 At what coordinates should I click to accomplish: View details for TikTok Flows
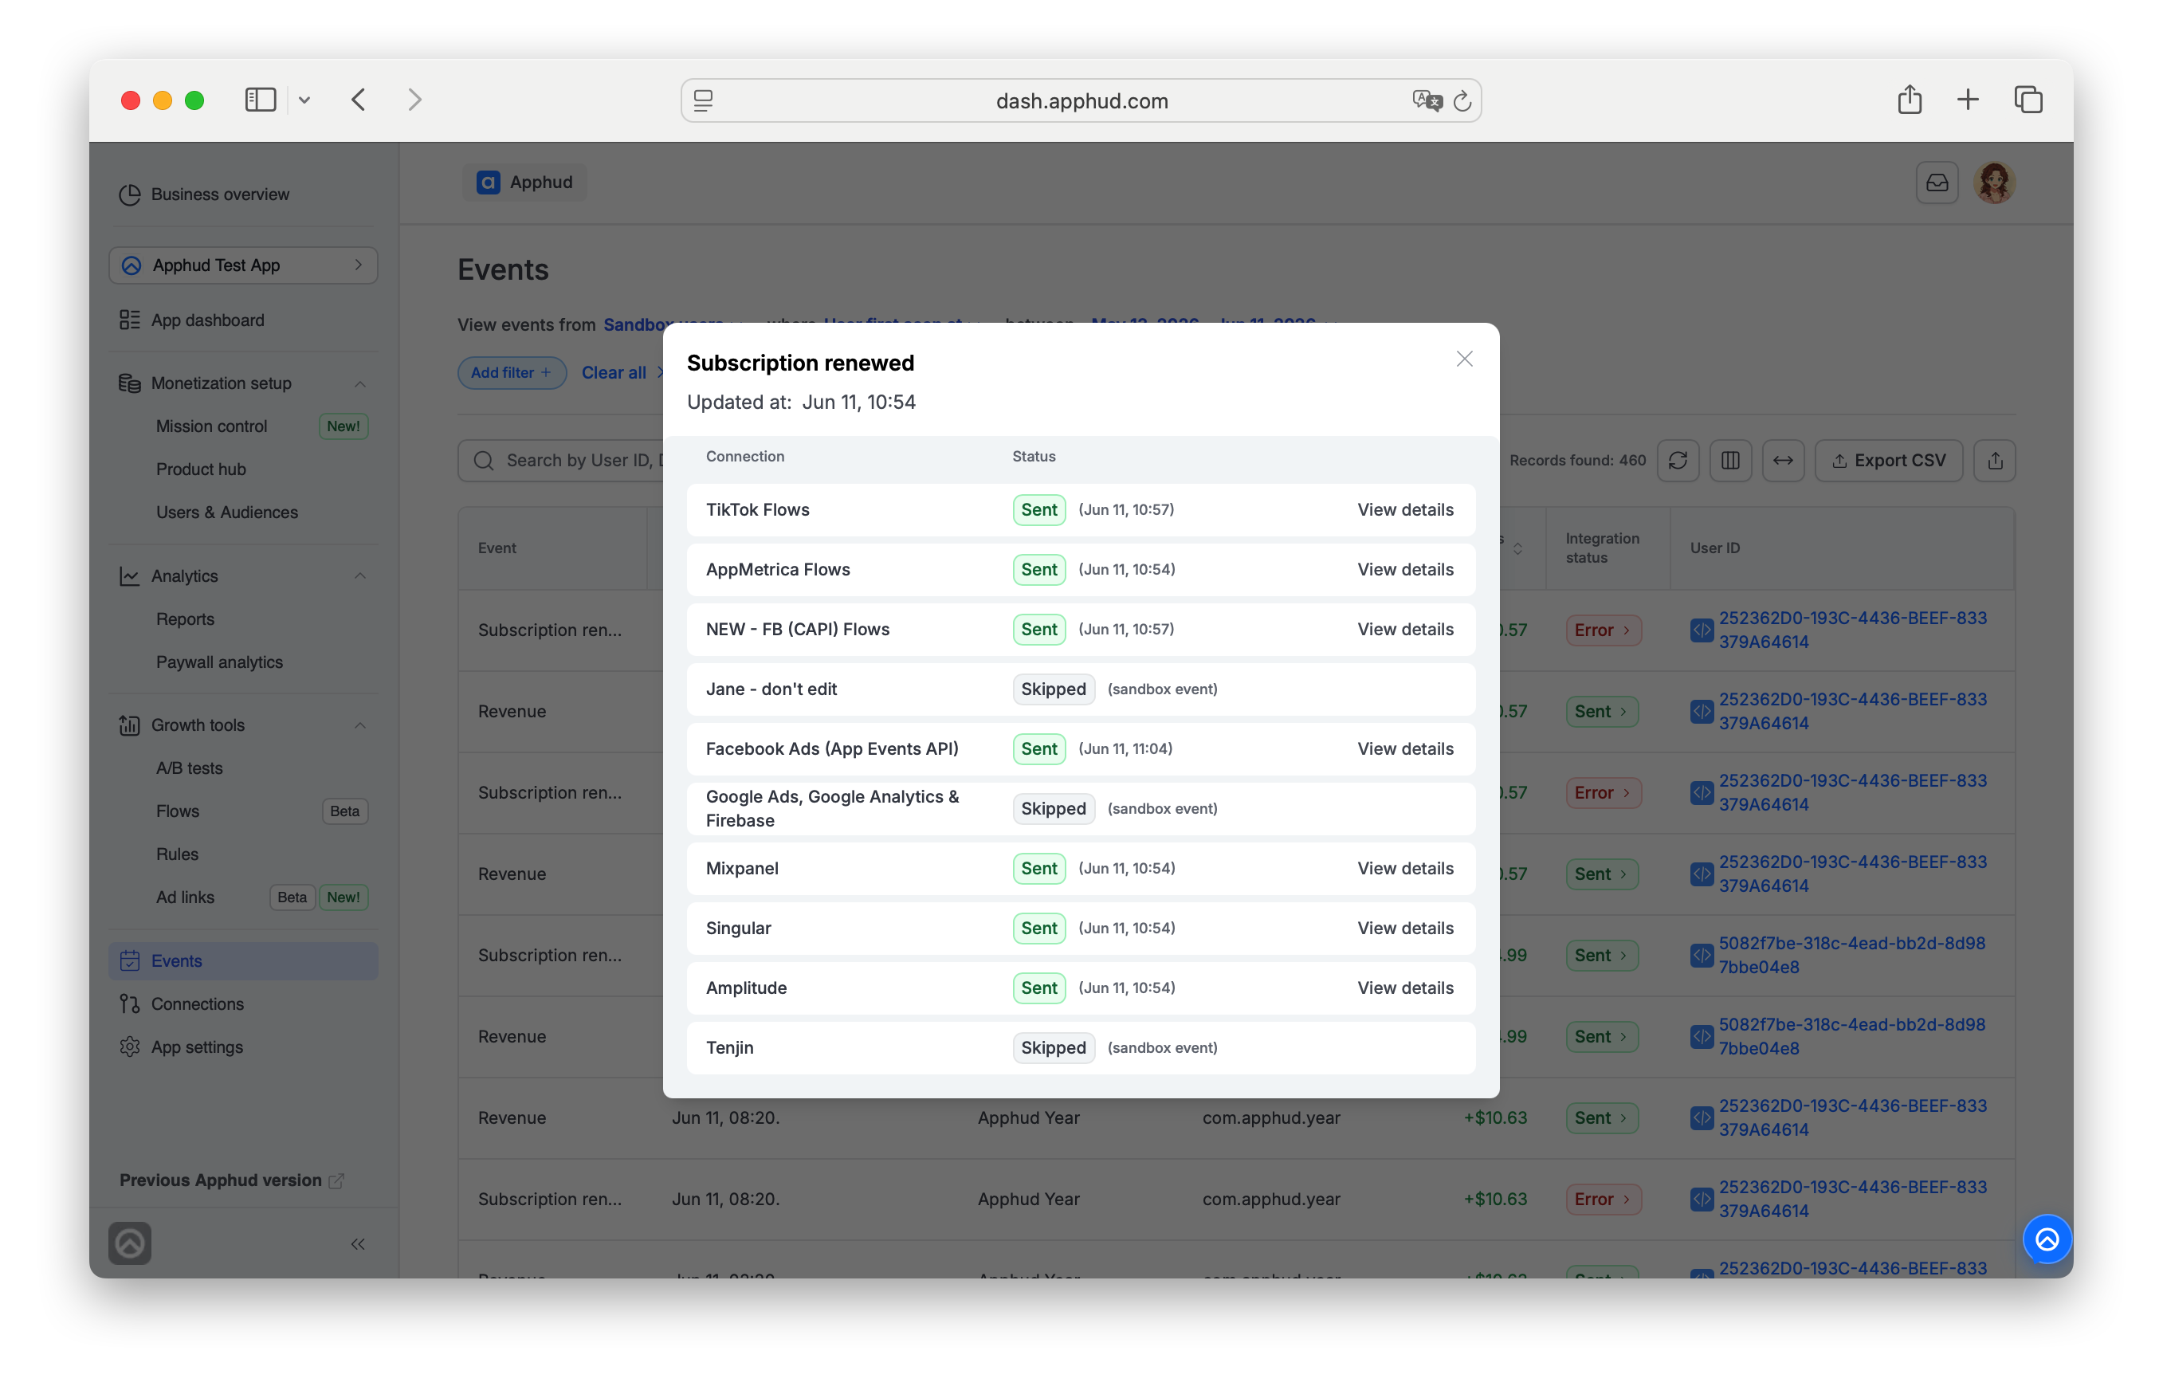click(1404, 509)
